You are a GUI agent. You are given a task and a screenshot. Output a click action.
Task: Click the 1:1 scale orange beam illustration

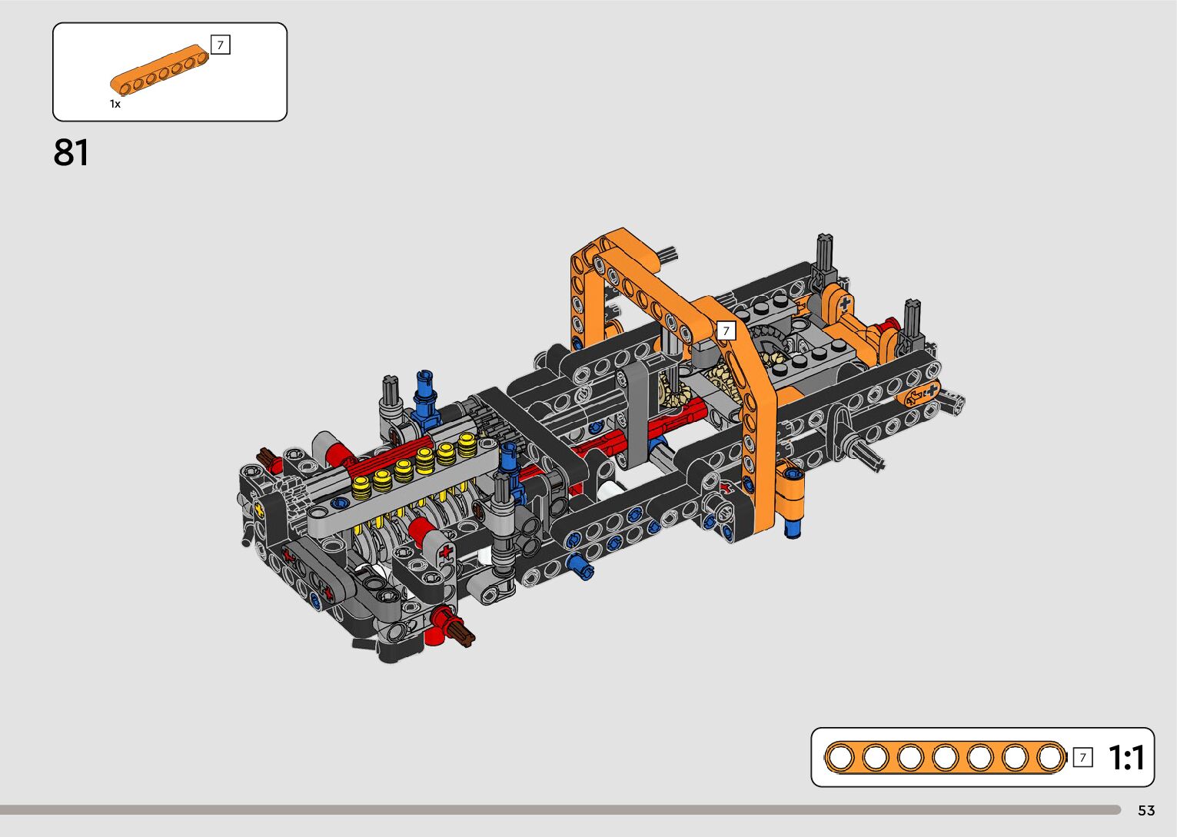click(945, 758)
